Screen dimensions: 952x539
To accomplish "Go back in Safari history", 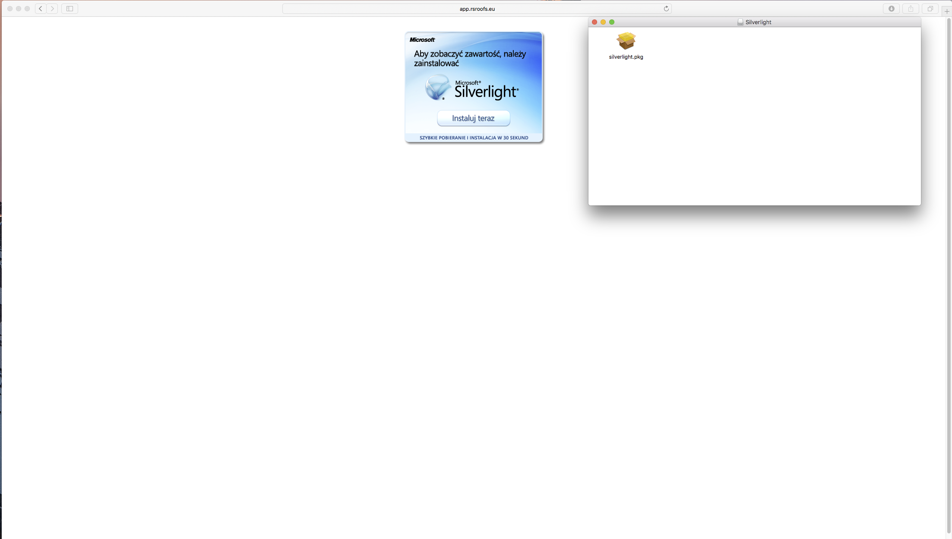I will coord(41,9).
